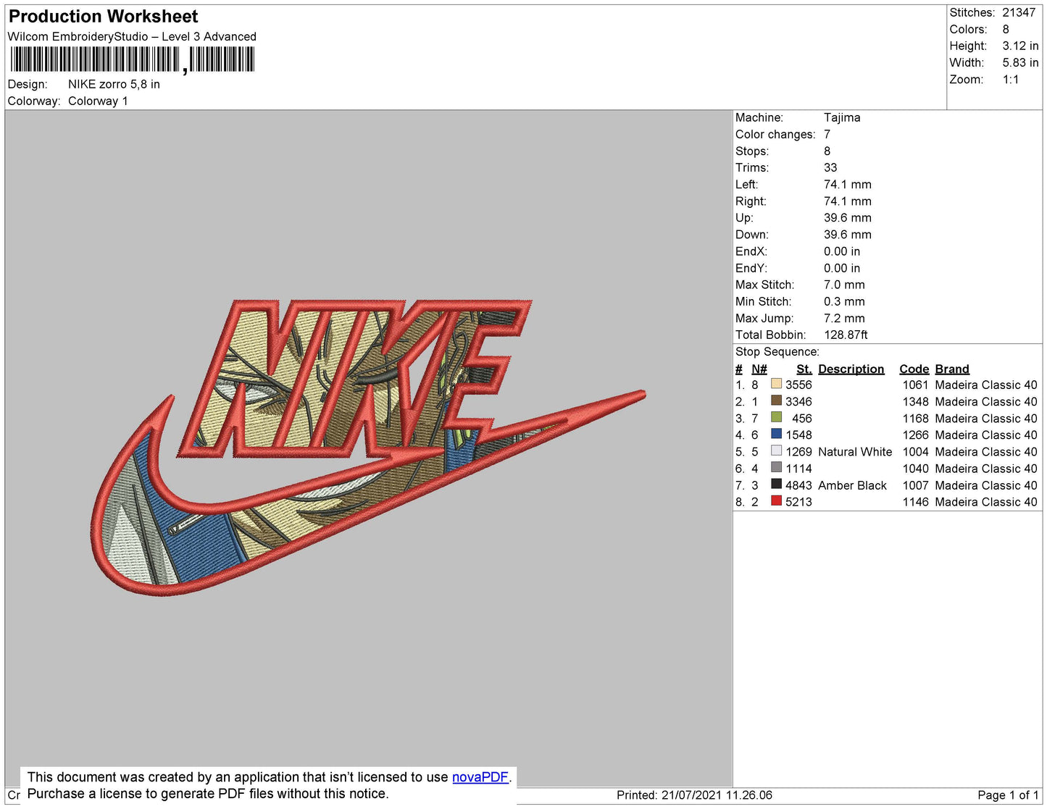
Task: Click the Printed date stamp in the footer
Action: click(694, 795)
